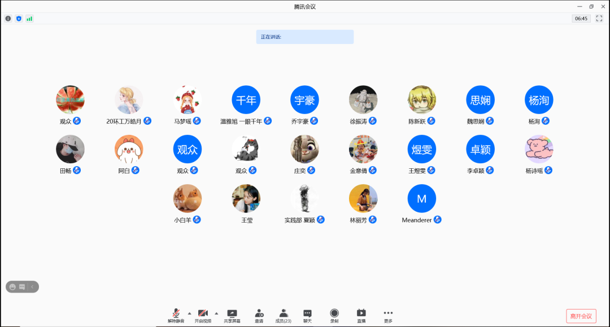610x327 pixels.
Task: Expand audio options arrow beside 解除静音
Action: (x=189, y=313)
